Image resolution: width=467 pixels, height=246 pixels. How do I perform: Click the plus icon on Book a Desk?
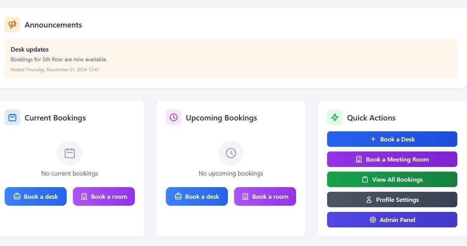(x=373, y=139)
